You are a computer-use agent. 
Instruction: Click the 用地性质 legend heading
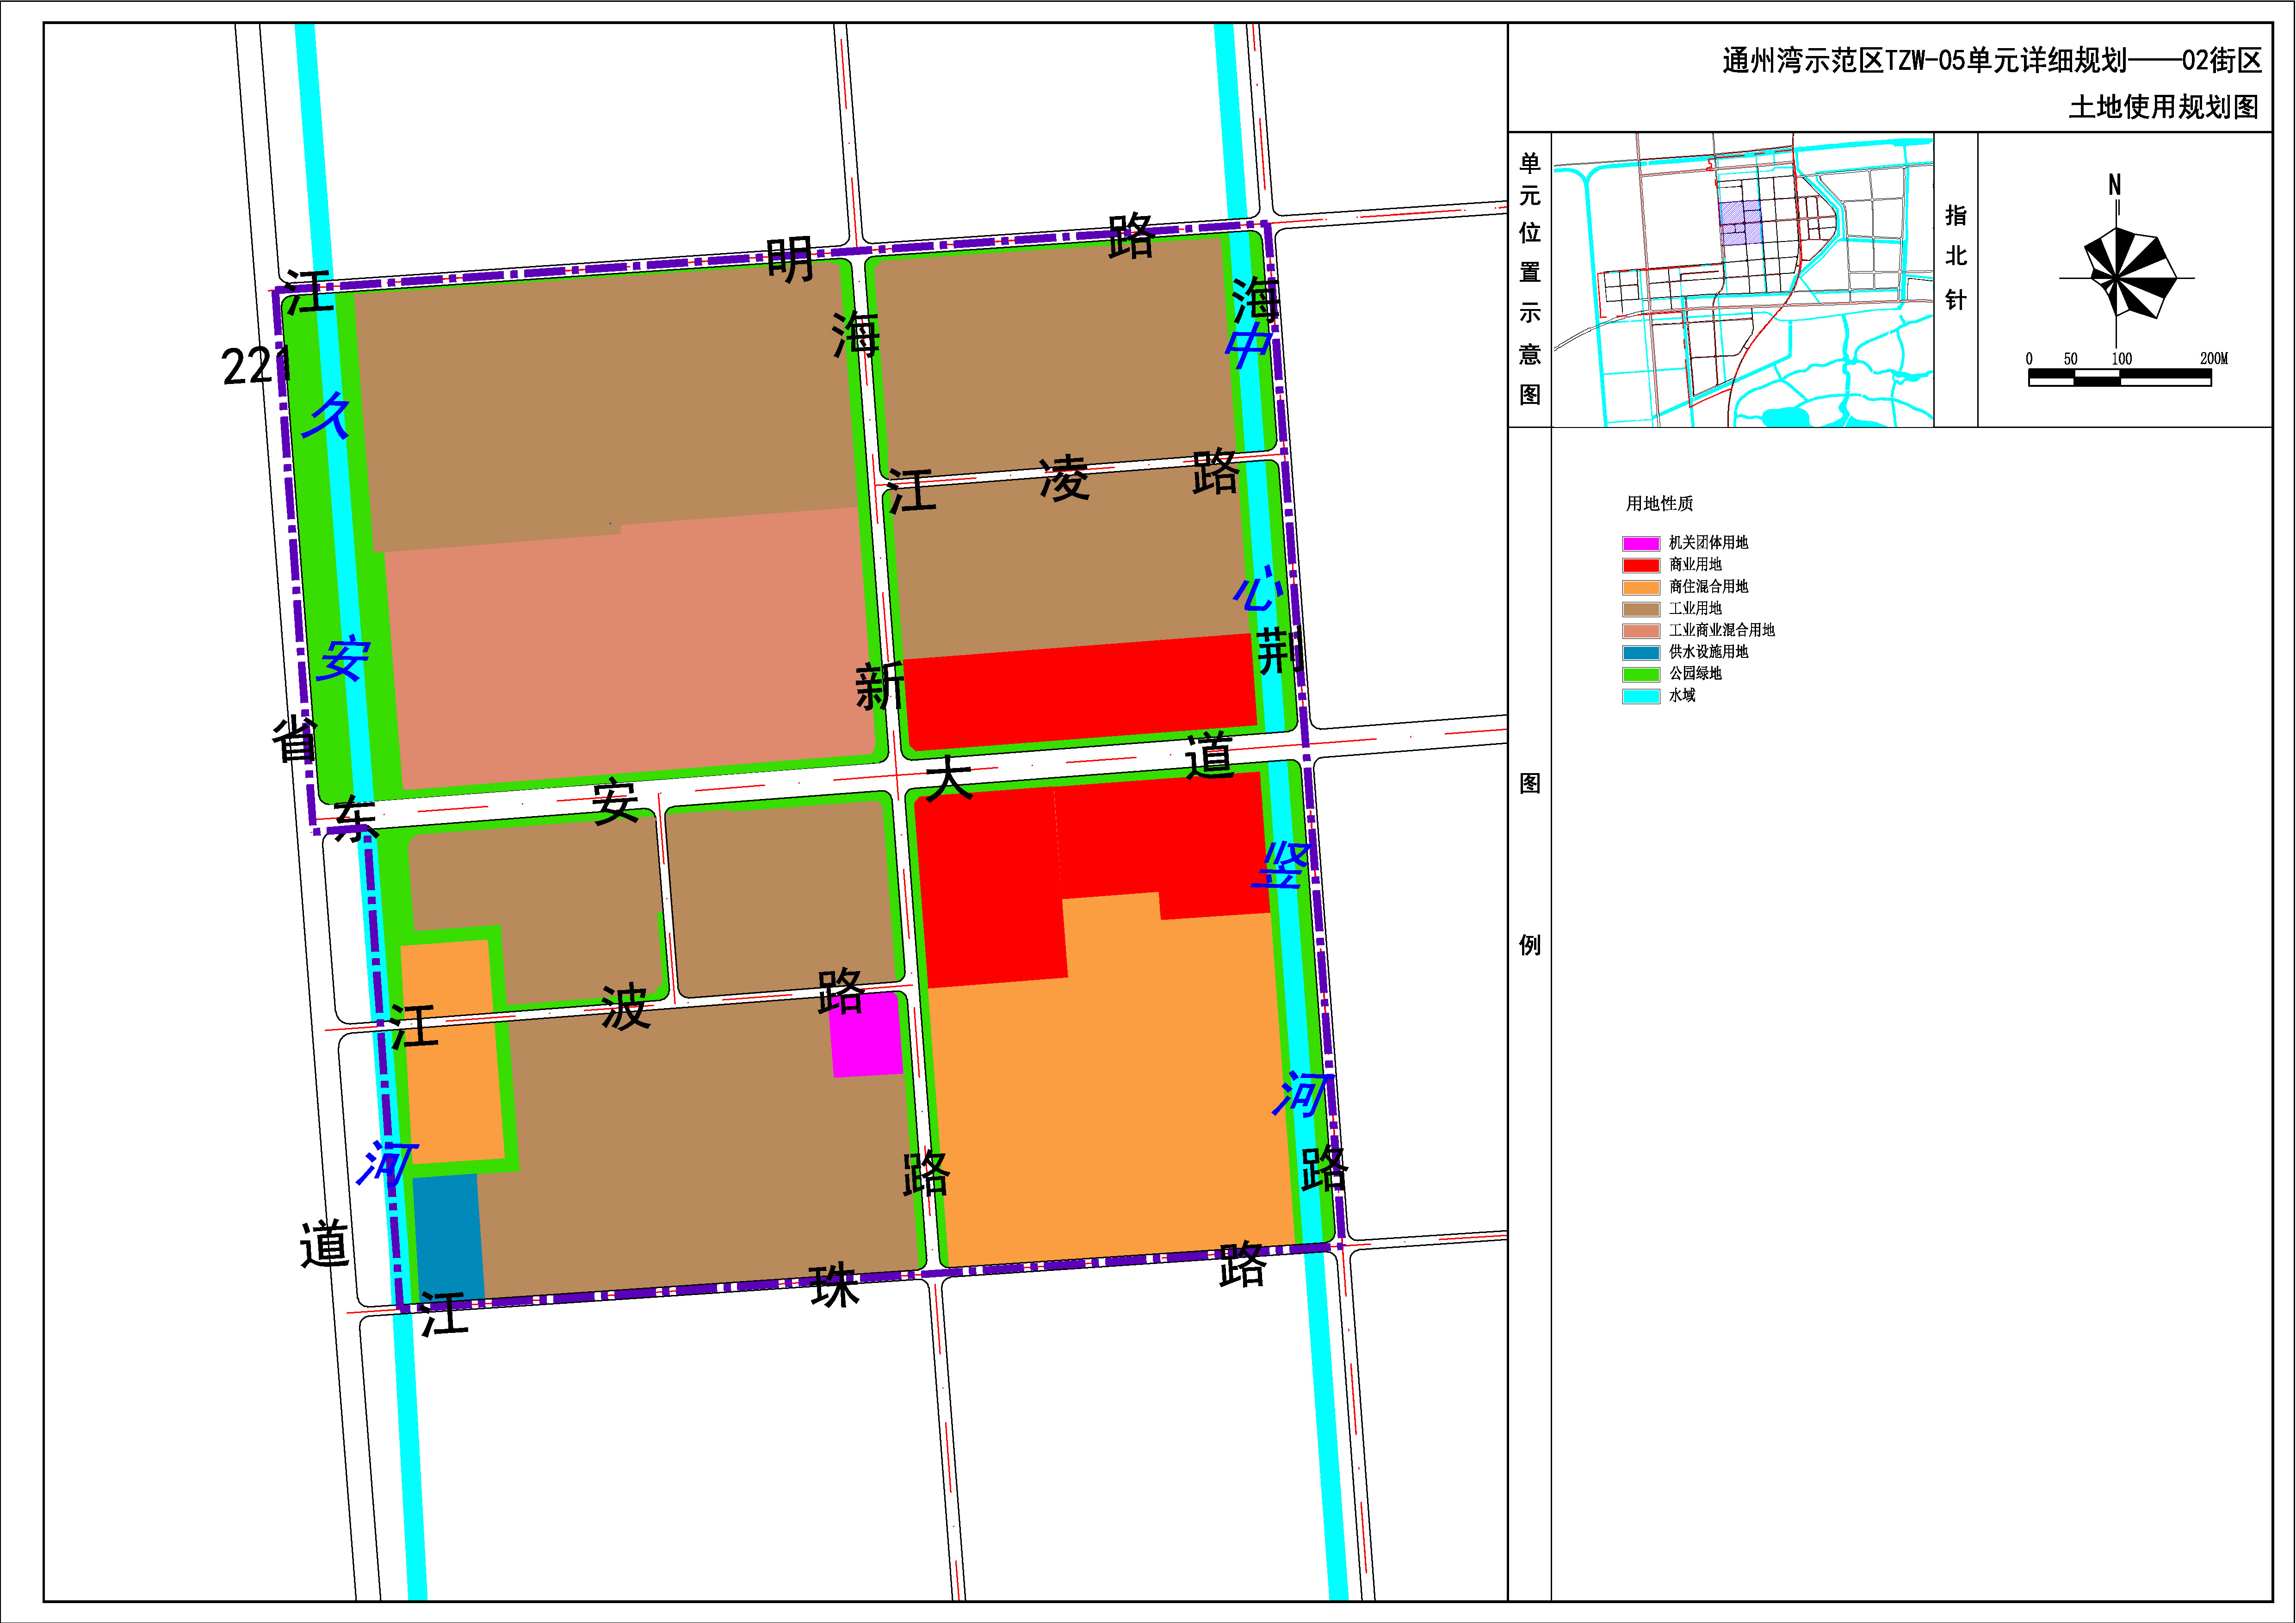(x=1659, y=503)
